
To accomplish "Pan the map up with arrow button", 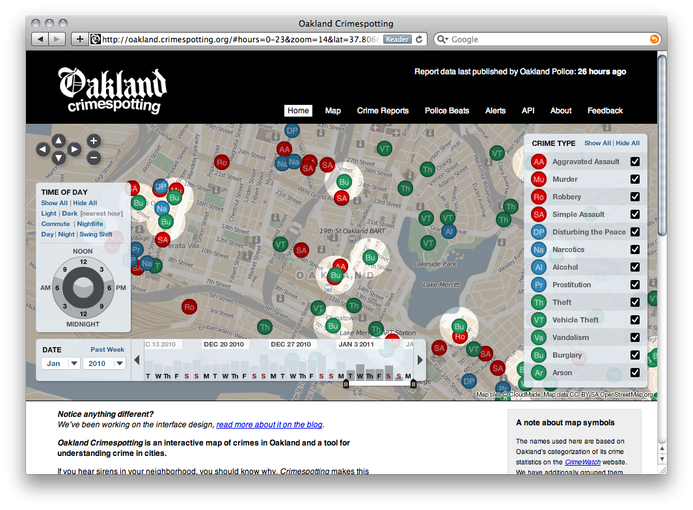I will pyautogui.click(x=59, y=141).
